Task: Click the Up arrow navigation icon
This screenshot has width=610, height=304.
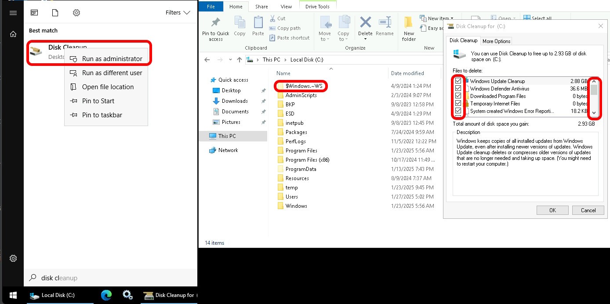Action: (240, 60)
